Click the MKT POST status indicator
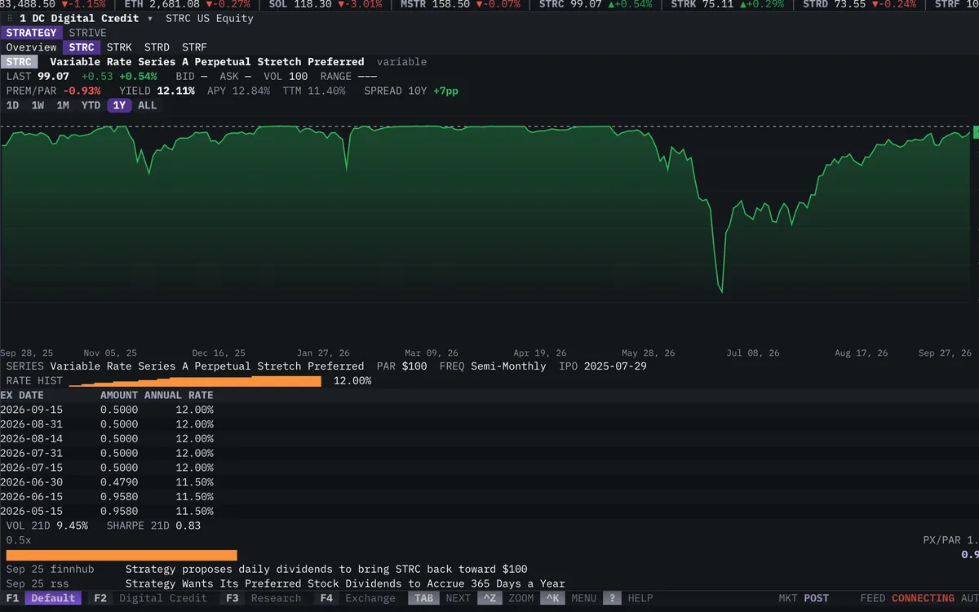979x612 pixels. click(804, 598)
